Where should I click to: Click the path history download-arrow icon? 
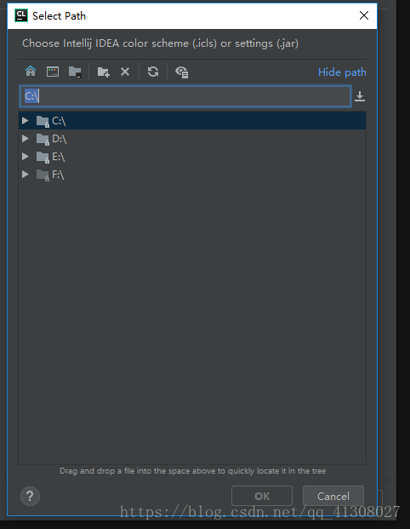tap(360, 96)
